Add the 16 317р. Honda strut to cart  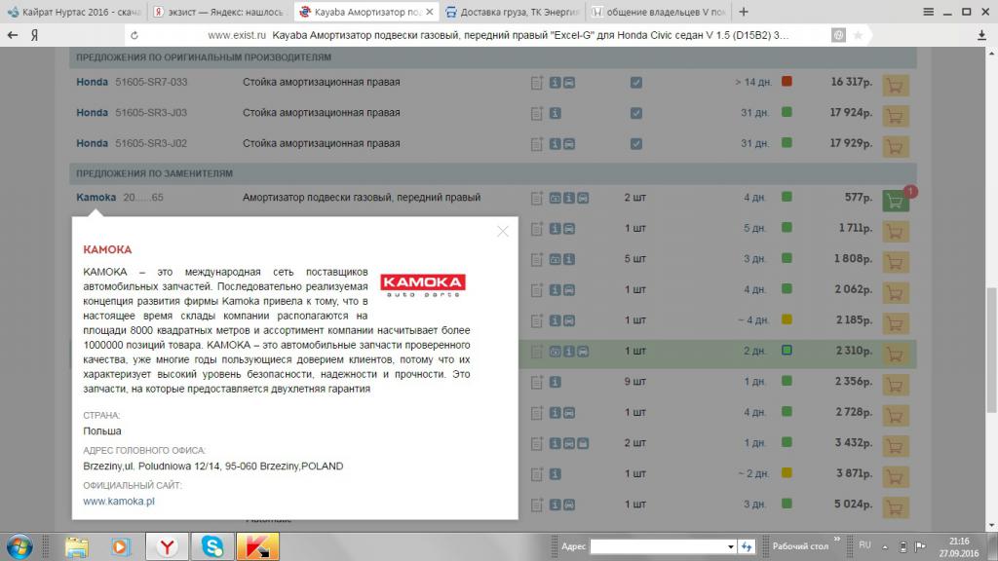click(x=895, y=86)
